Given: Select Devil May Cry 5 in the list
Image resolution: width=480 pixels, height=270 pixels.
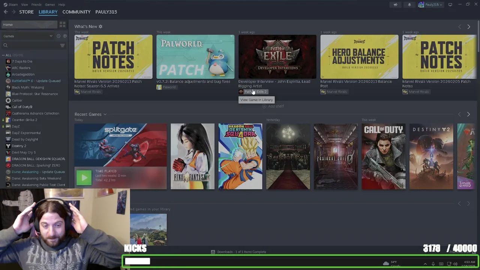Looking at the screenshot, I should 24,152.
